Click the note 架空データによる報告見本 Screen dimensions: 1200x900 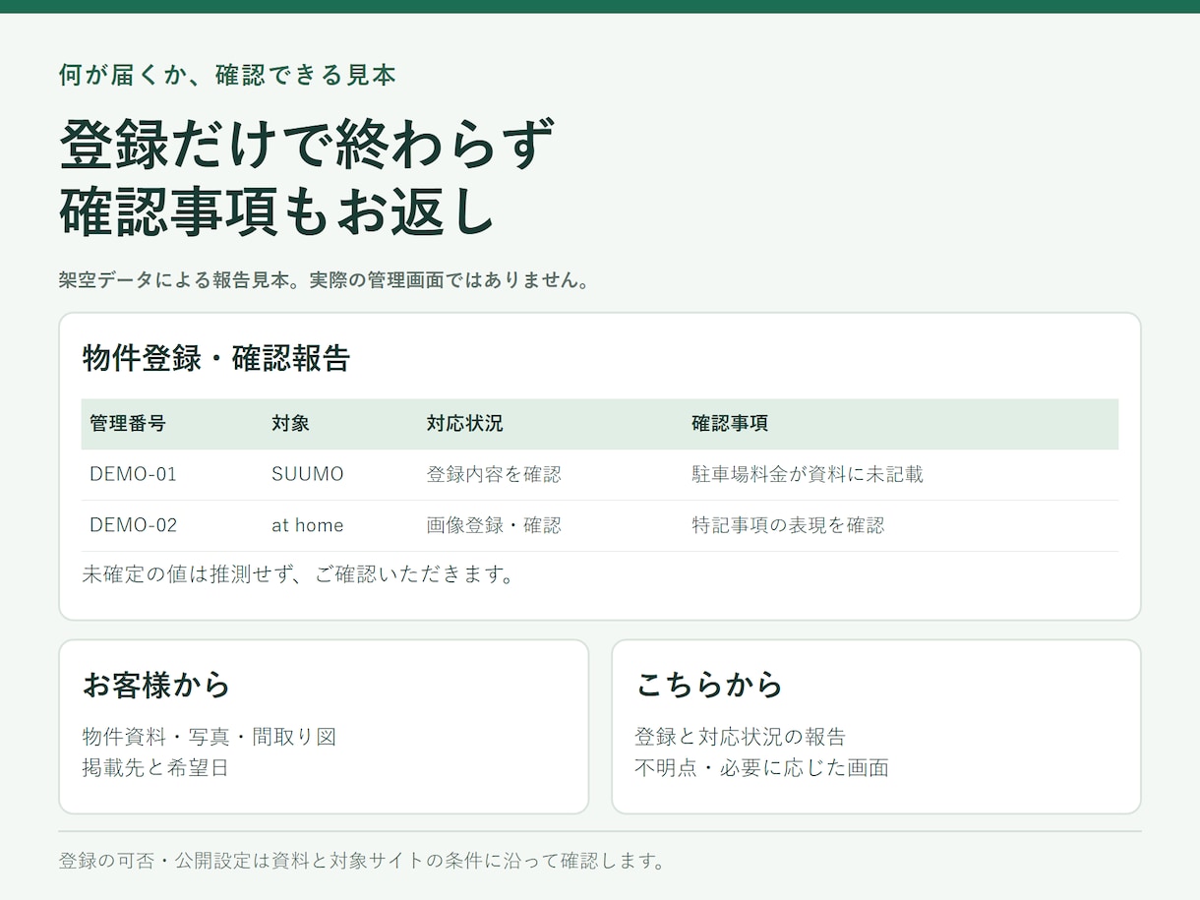178,280
